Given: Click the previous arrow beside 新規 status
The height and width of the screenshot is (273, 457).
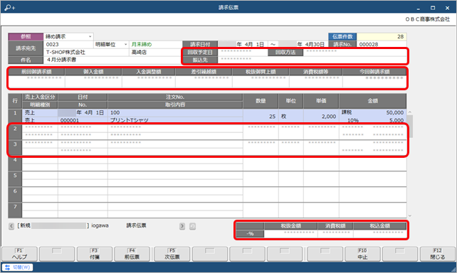Looking at the screenshot, I should pos(11,226).
